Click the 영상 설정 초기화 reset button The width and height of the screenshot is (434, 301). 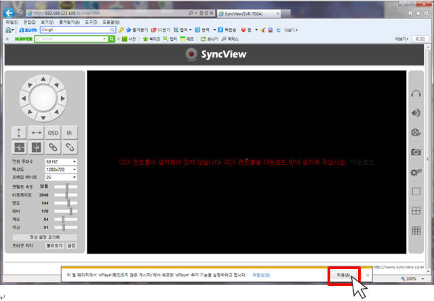pos(45,237)
